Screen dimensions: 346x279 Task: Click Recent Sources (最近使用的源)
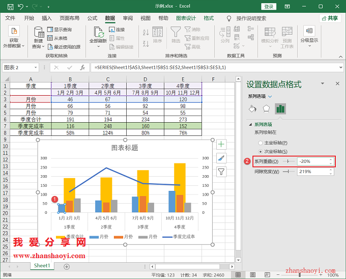click(x=64, y=47)
